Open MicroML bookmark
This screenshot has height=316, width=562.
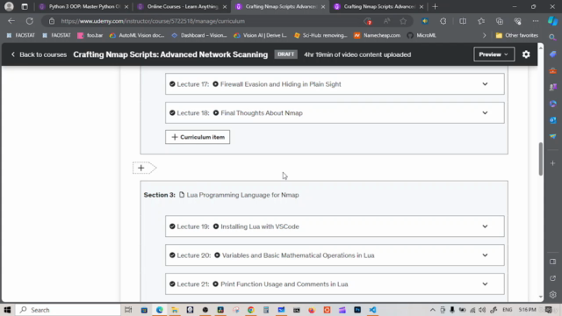[x=421, y=35]
